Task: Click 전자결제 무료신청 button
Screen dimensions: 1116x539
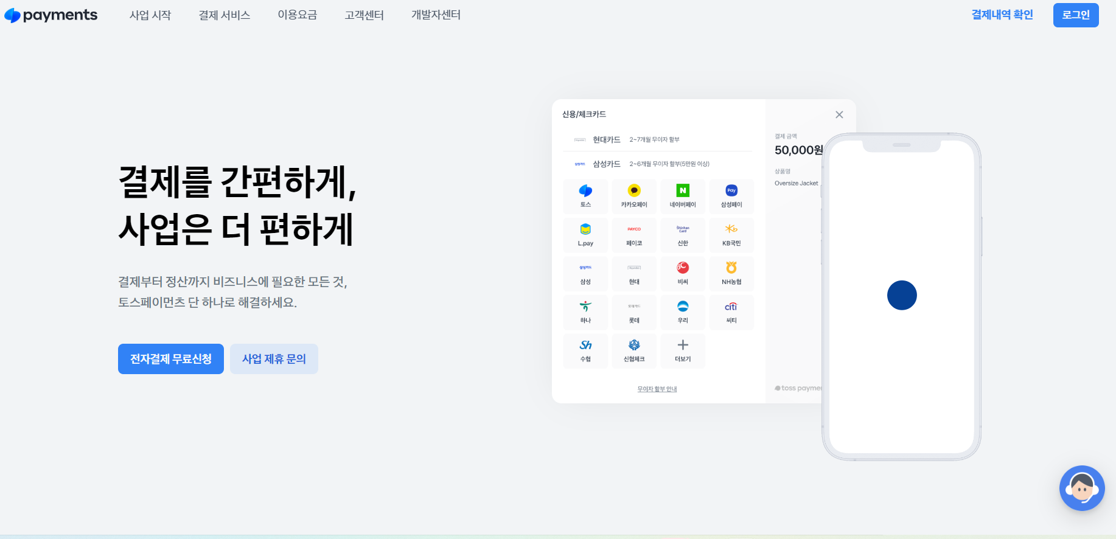Action: [171, 359]
